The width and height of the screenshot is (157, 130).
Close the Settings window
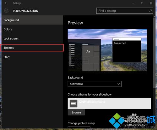click(x=151, y=3)
